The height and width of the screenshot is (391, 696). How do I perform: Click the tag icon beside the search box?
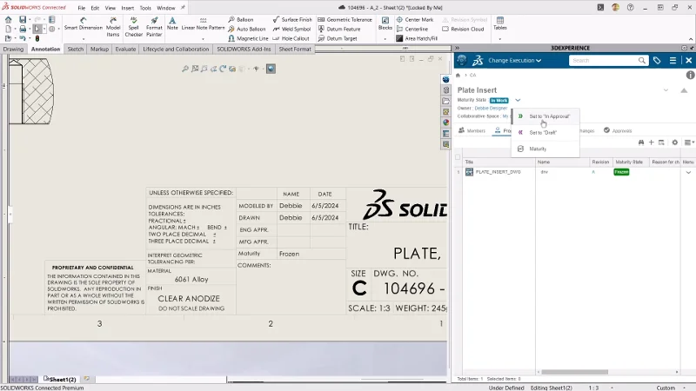(657, 61)
